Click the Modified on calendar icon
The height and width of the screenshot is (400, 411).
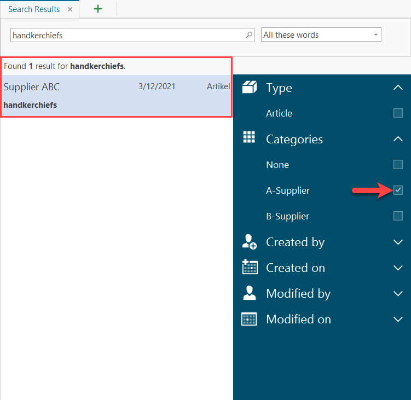250,319
